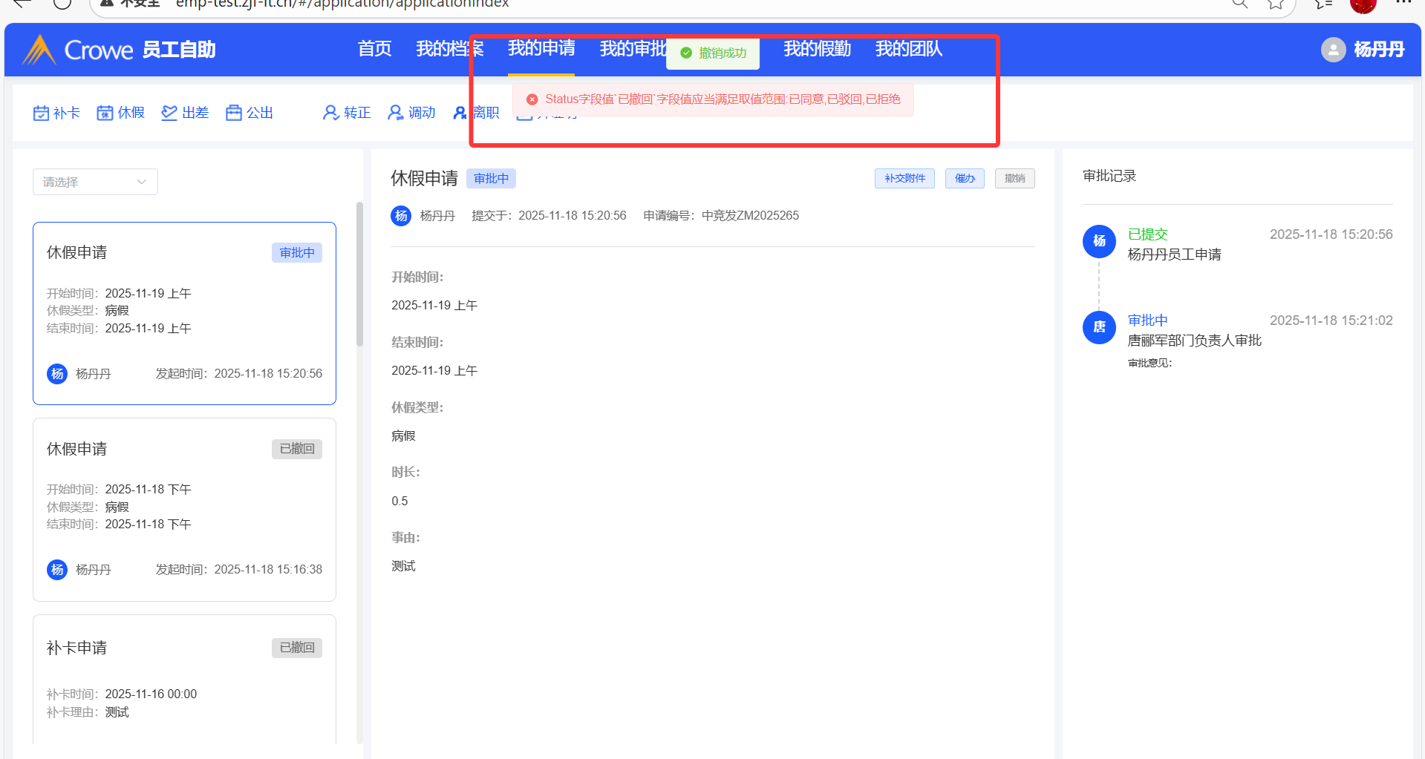Open the 公出 request icon
1425x759 pixels.
250,113
